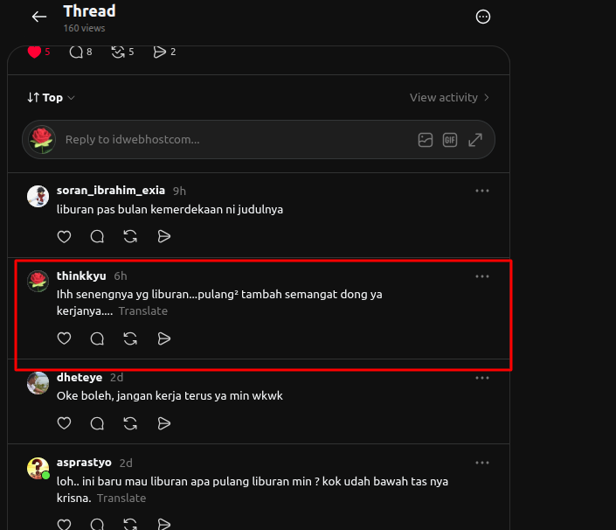Open the thread options circle menu

pos(483,17)
